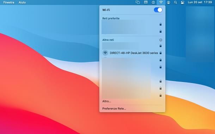215x134 pixels.
Task: Open Altro... to join another network
Action: click(x=107, y=101)
